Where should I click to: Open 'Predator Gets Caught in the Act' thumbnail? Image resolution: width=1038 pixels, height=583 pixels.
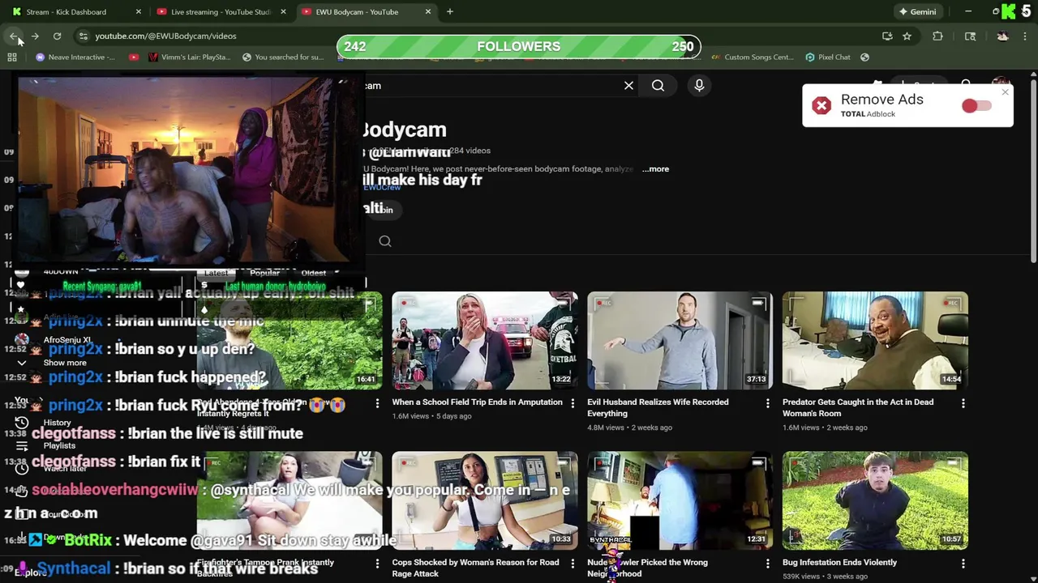point(875,341)
